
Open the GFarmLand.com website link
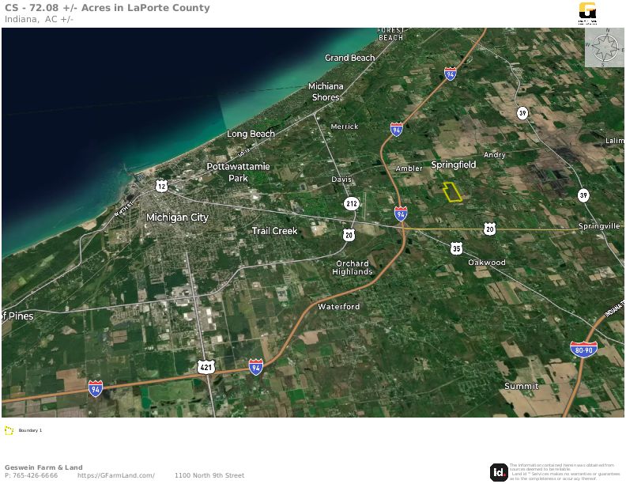tap(116, 475)
